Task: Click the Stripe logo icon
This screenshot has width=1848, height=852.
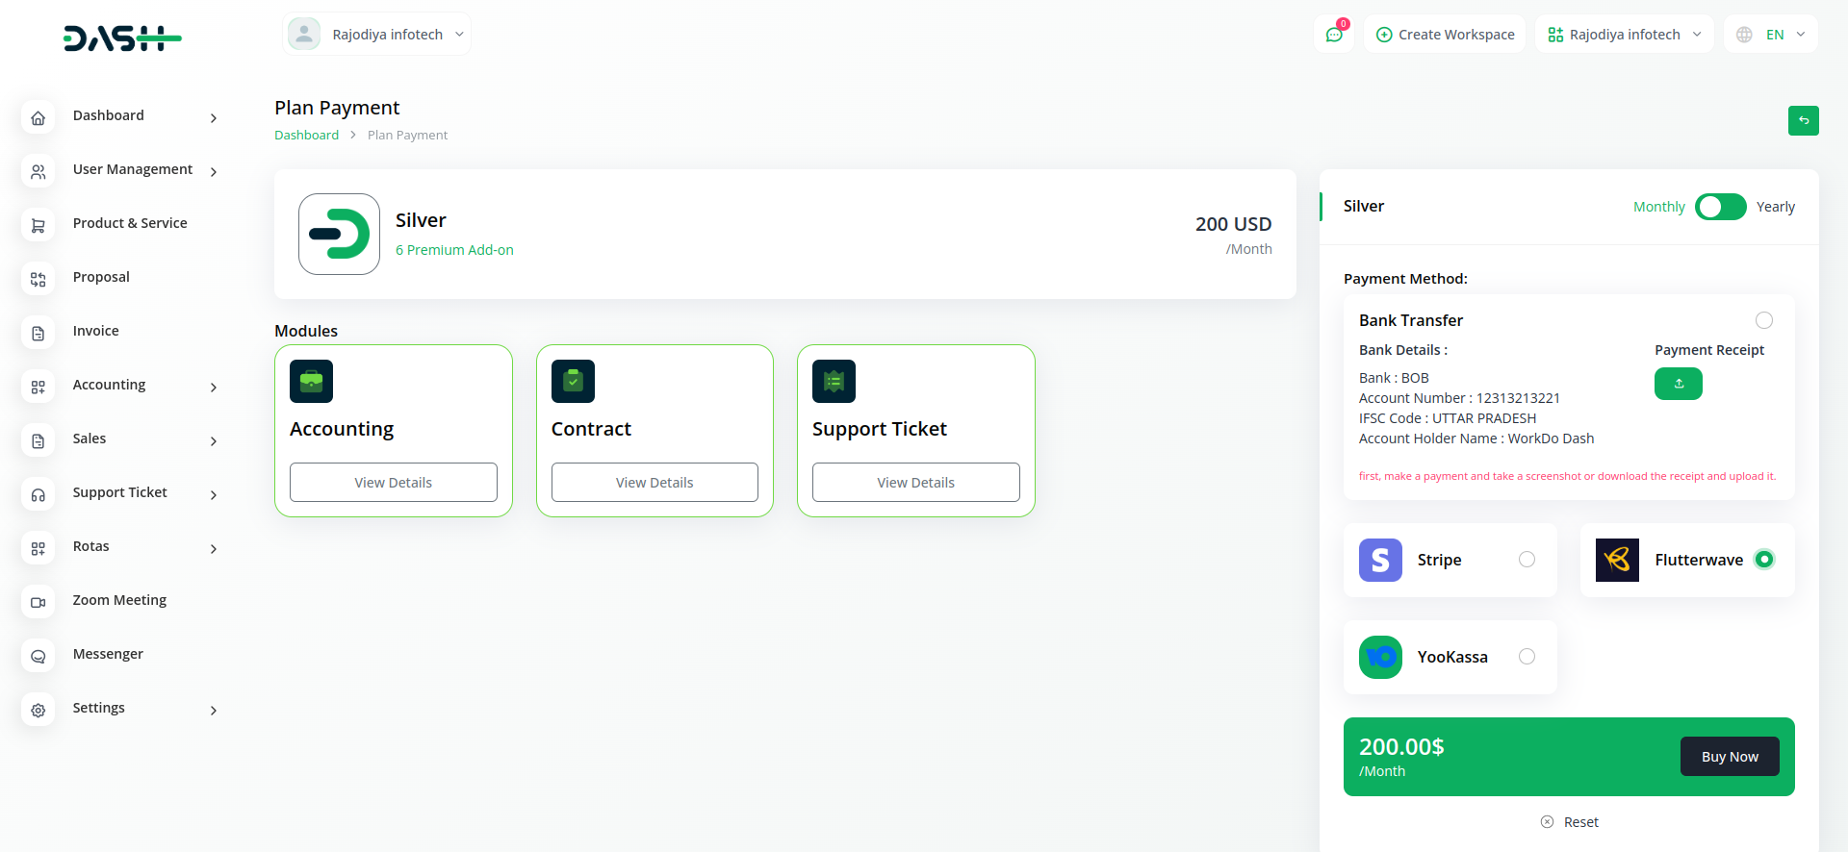Action: coord(1380,560)
